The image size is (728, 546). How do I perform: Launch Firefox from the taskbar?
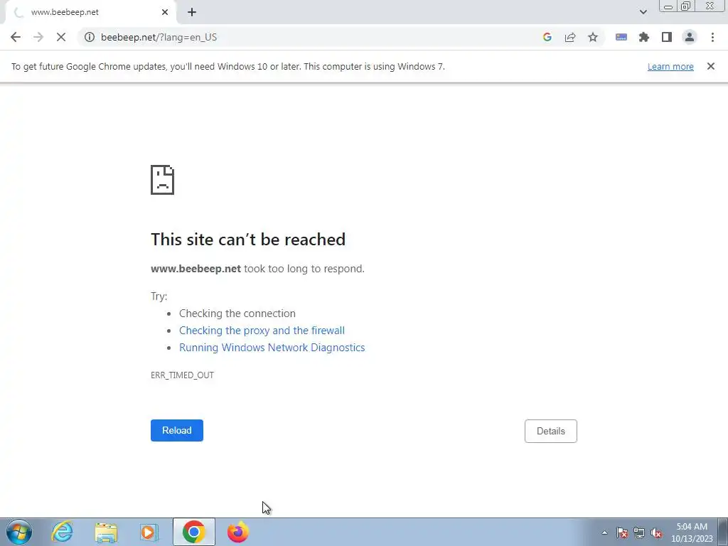pos(237,532)
